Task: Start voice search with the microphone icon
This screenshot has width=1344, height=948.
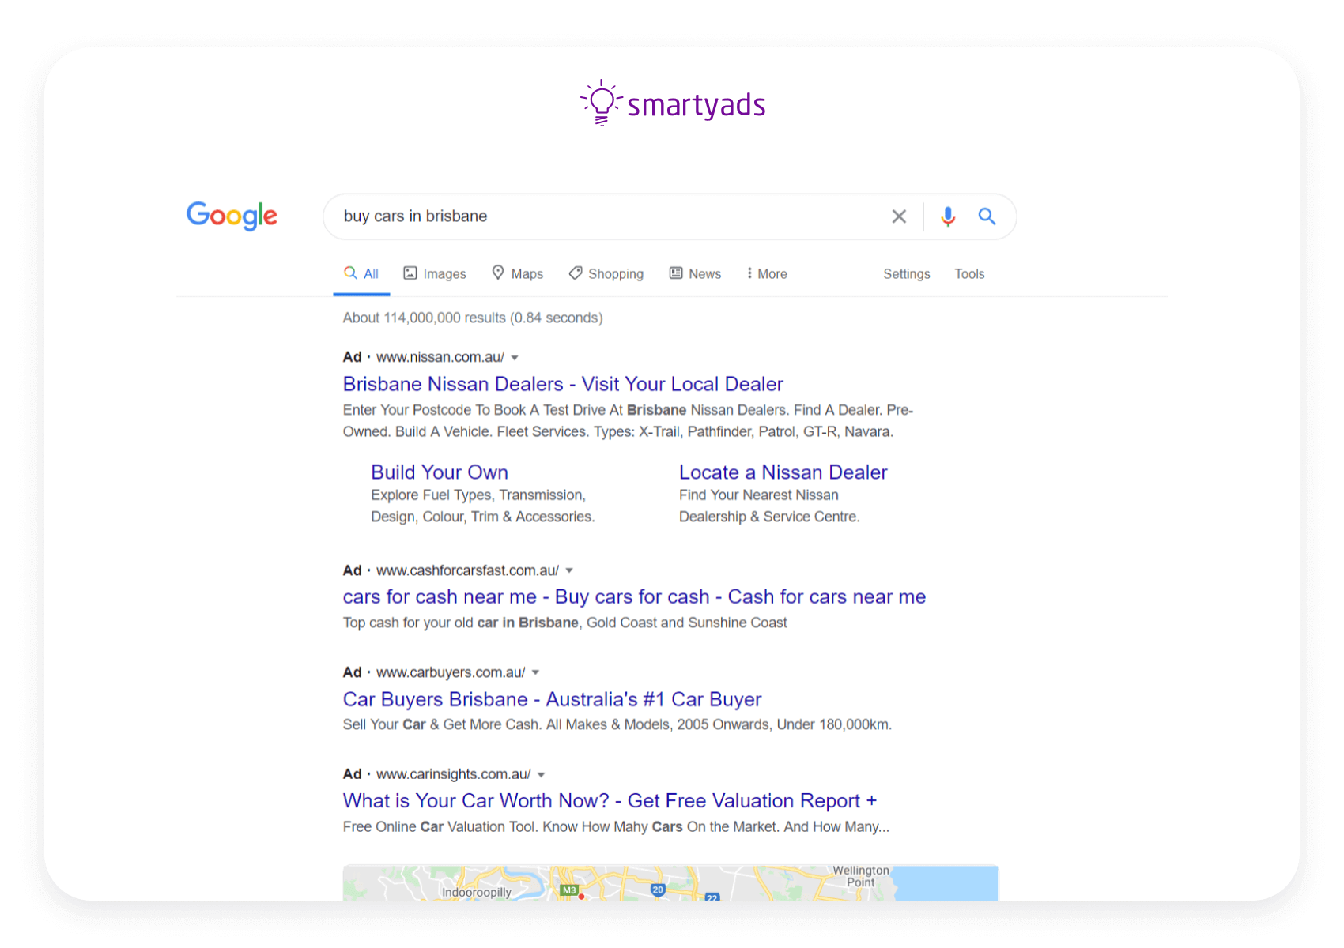Action: tap(948, 216)
